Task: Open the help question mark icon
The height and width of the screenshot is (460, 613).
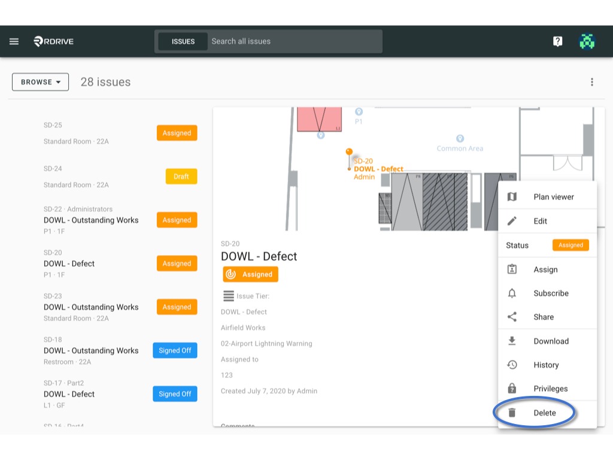Action: (x=557, y=41)
